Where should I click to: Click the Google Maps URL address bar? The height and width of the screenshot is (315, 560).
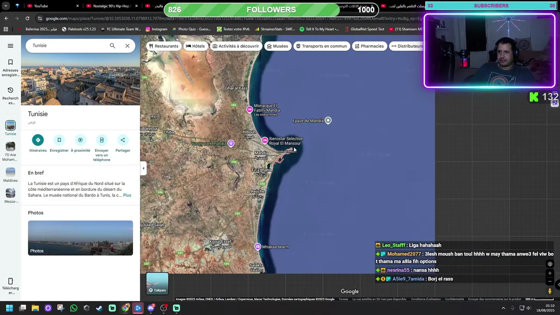[x=232, y=18]
